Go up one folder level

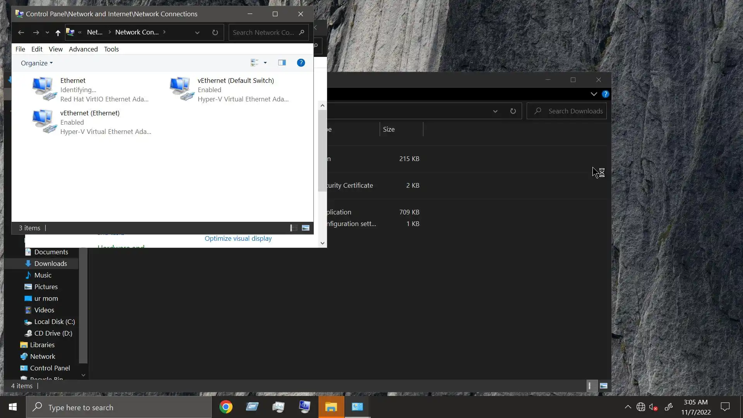pos(58,33)
